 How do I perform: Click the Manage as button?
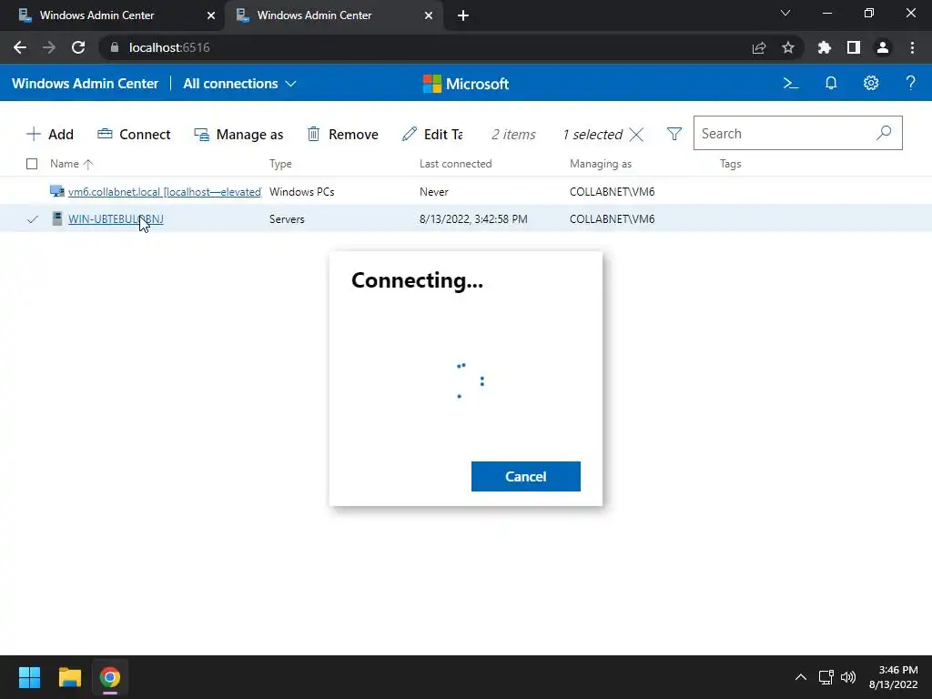tap(238, 135)
